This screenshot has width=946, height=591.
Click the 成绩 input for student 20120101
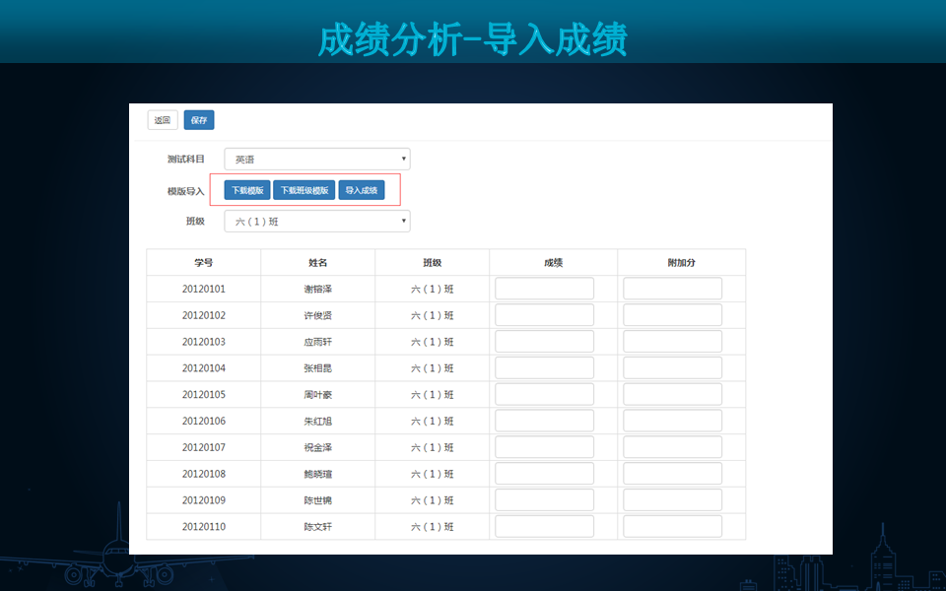[544, 289]
